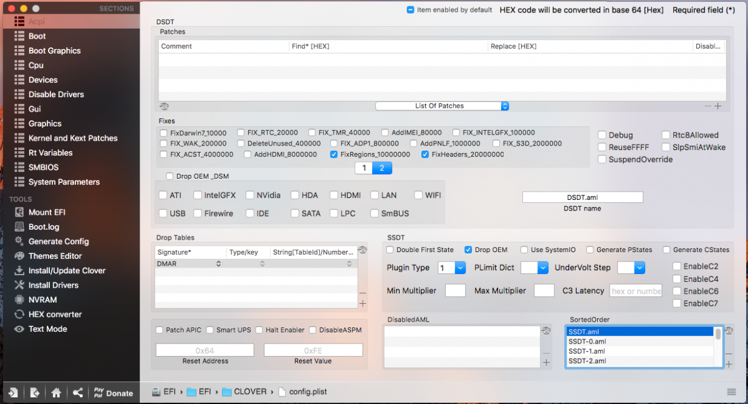Click the home icon in bottom toolbar
Viewport: 748px width, 404px height.
pyautogui.click(x=56, y=393)
